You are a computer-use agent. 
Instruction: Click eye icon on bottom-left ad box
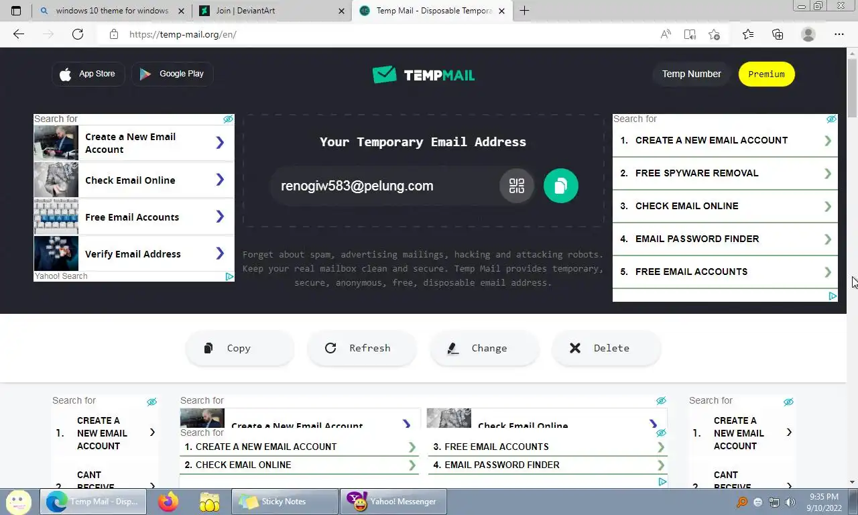point(151,402)
